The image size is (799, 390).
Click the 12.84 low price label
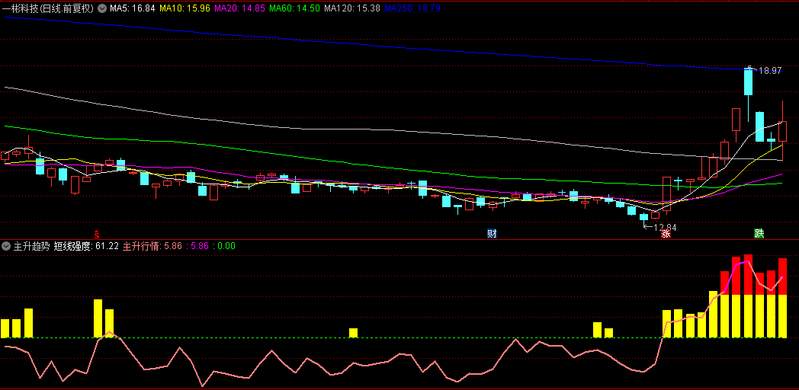pos(665,227)
